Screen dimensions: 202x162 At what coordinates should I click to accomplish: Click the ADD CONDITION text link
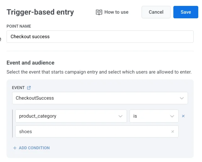point(34,148)
